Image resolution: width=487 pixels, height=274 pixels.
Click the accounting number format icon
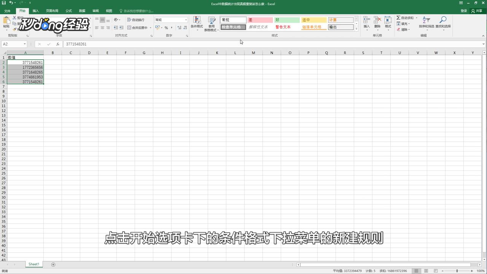pos(158,28)
